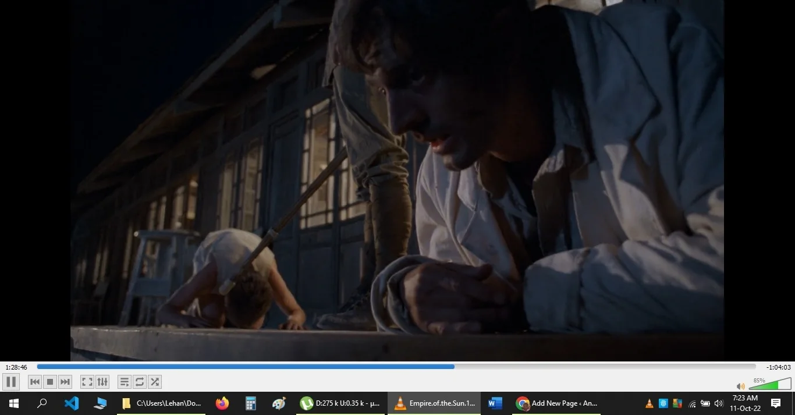Select Empire.of.the.Sun VLC taskbar button
This screenshot has height=415, width=795.
(435, 403)
